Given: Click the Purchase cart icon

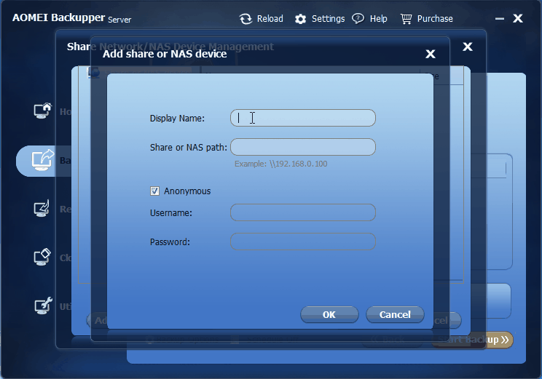Looking at the screenshot, I should tap(406, 19).
